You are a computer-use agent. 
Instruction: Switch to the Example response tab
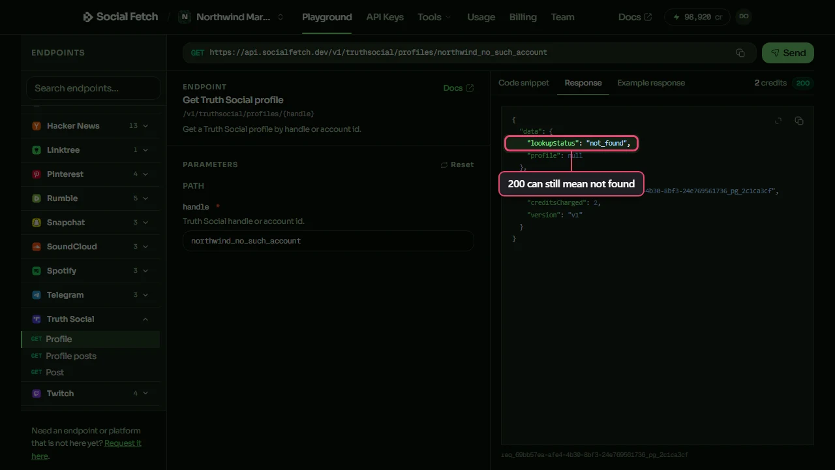[651, 83]
